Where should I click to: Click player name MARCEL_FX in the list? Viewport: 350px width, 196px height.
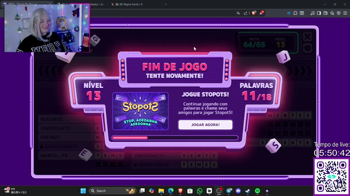(x=54, y=155)
